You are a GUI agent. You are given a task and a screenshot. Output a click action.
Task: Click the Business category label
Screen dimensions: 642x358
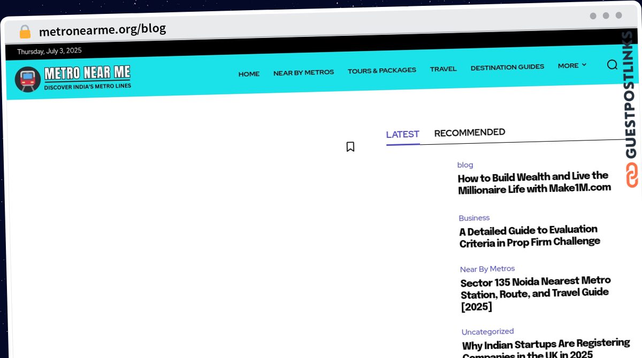click(x=474, y=218)
